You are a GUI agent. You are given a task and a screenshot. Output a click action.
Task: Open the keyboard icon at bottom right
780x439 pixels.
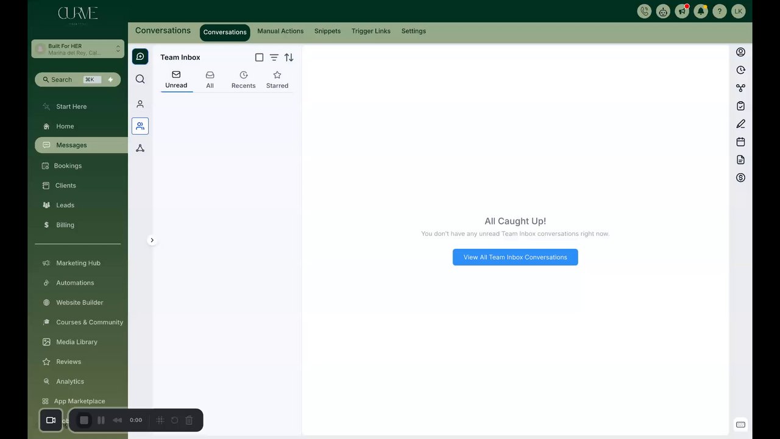tap(740, 424)
